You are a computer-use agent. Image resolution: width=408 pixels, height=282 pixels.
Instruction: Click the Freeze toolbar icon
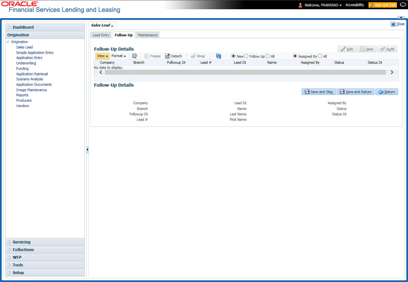point(152,56)
